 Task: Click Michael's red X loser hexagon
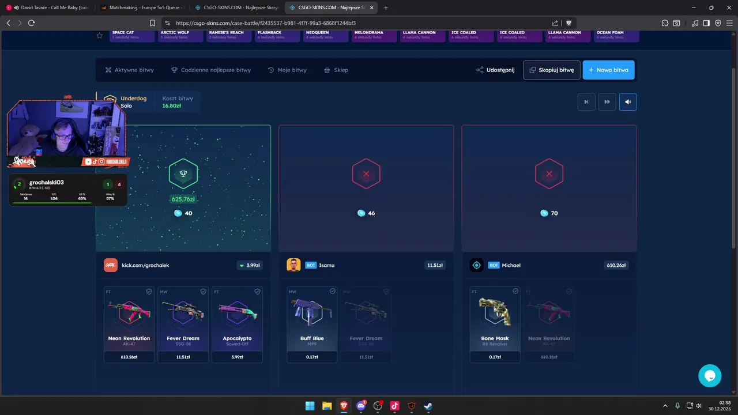[x=549, y=173]
